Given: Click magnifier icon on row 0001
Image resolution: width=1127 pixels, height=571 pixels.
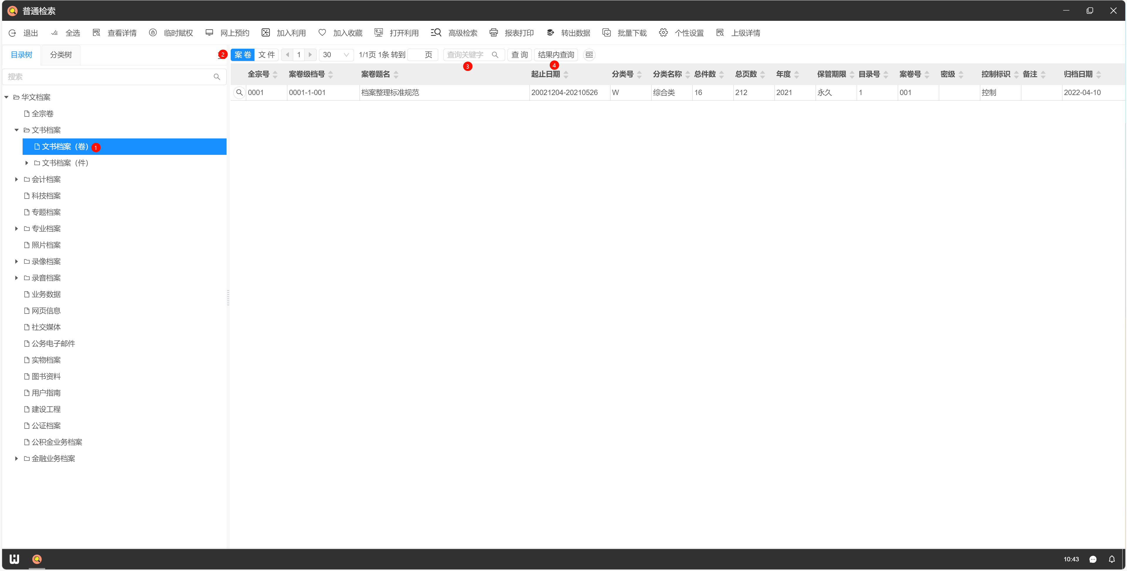Looking at the screenshot, I should pyautogui.click(x=239, y=92).
